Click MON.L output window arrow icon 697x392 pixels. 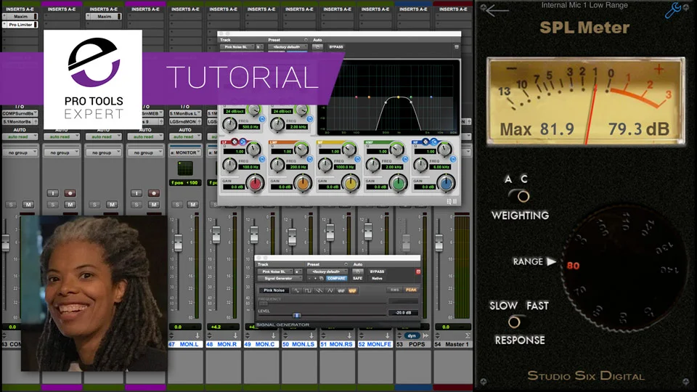pos(197,335)
